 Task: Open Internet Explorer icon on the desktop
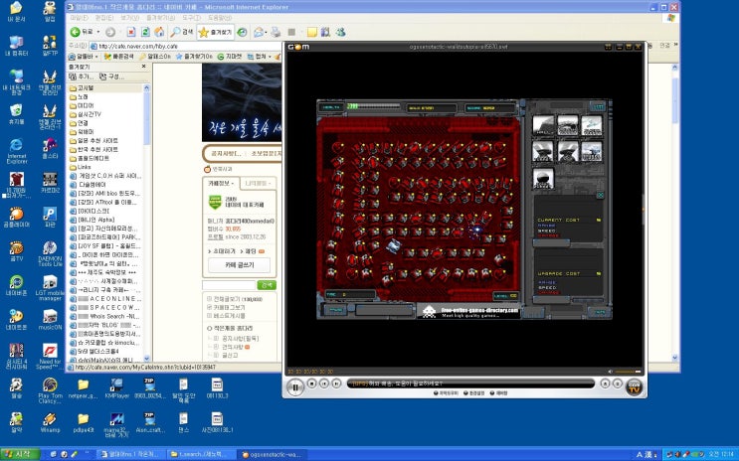point(17,151)
